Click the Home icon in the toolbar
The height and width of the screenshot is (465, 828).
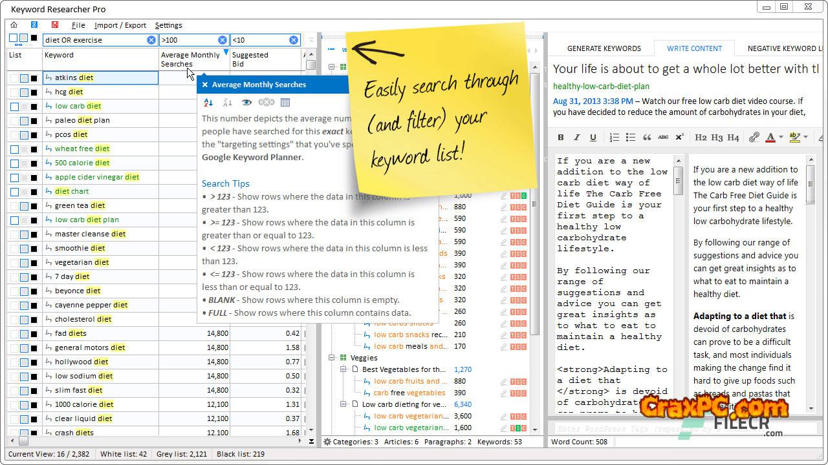[x=14, y=25]
